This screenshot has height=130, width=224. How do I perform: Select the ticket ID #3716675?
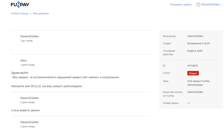pyautogui.click(x=193, y=65)
